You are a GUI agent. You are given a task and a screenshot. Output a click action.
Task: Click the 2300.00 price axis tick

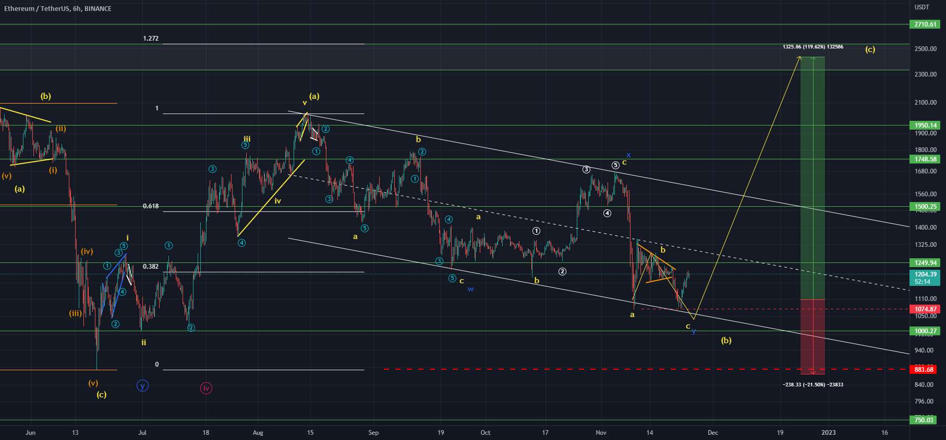pos(926,74)
